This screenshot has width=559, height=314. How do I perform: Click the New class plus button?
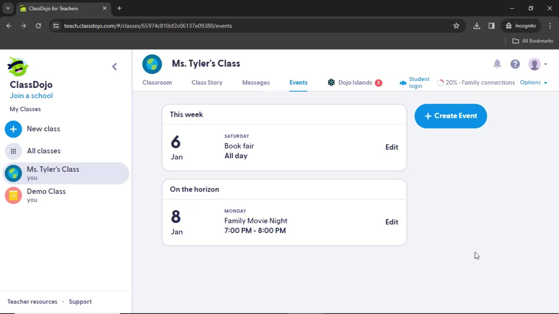(13, 129)
